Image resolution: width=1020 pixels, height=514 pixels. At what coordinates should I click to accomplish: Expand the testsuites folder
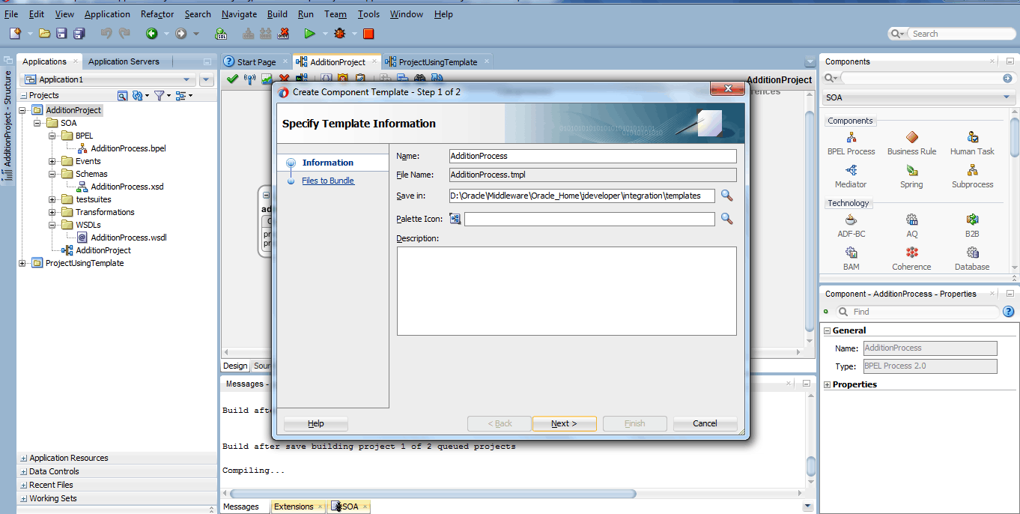(52, 199)
